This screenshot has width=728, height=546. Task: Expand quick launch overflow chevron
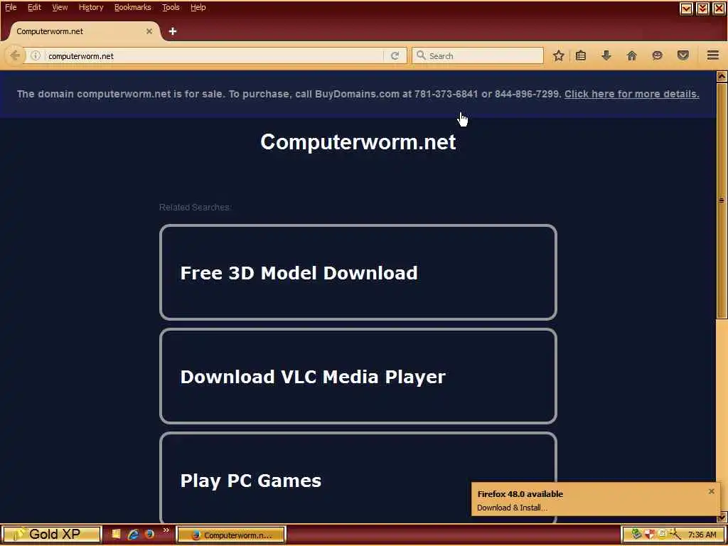coord(166,530)
